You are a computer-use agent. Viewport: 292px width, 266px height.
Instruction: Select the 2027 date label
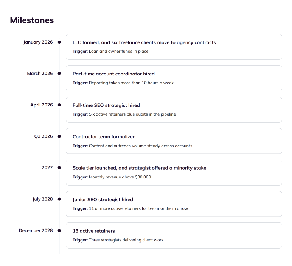coord(47,168)
